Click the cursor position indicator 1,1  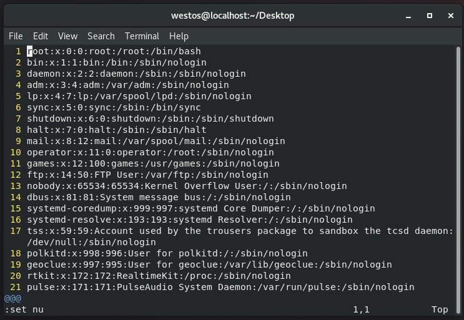pos(362,309)
